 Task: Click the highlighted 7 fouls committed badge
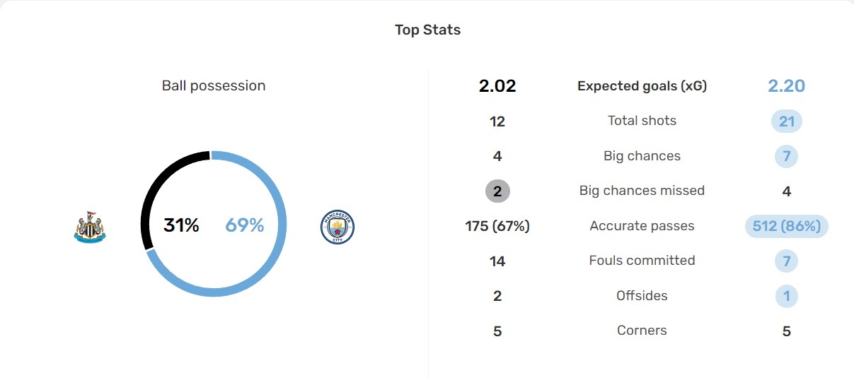pyautogui.click(x=787, y=261)
